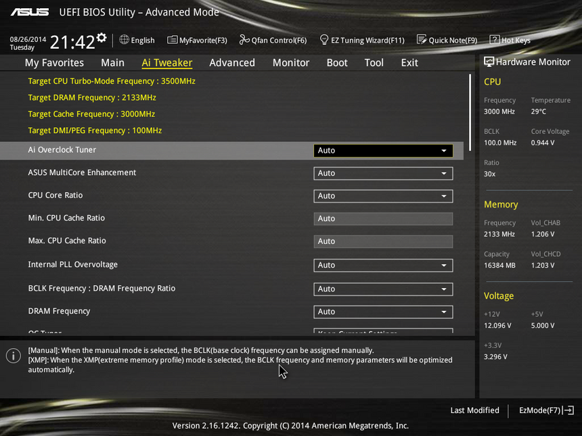Go to the Monitor tab

(291, 63)
